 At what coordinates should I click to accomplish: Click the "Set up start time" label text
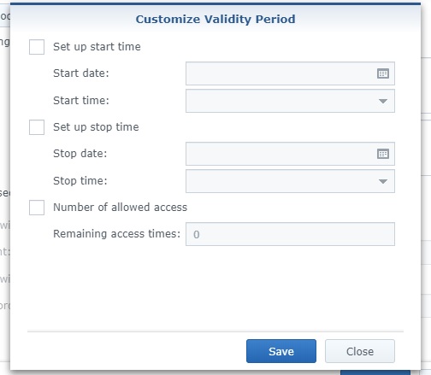tap(97, 47)
